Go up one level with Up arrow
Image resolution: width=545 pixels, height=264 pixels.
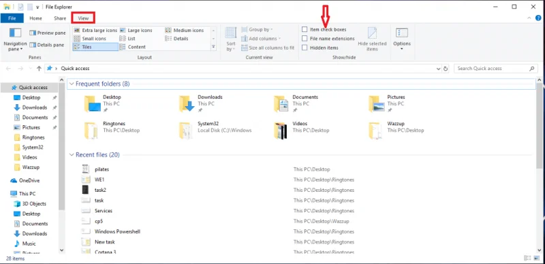[x=39, y=69]
